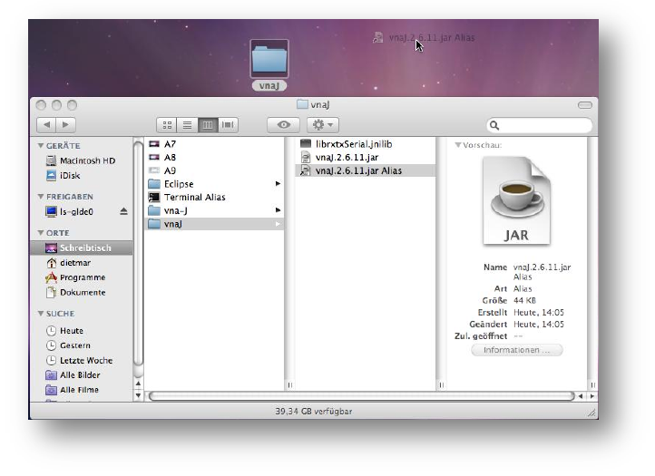Viewport: 655px width, 476px height.
Task: Open Quick Look with the eye button
Action: point(284,125)
